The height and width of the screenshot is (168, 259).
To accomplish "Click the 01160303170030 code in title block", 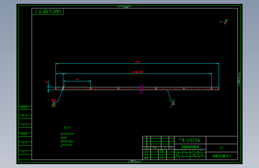I will (x=190, y=147).
